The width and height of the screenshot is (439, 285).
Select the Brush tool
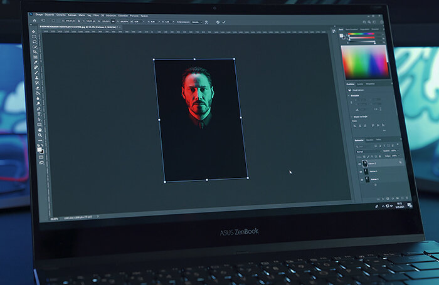tap(36, 73)
